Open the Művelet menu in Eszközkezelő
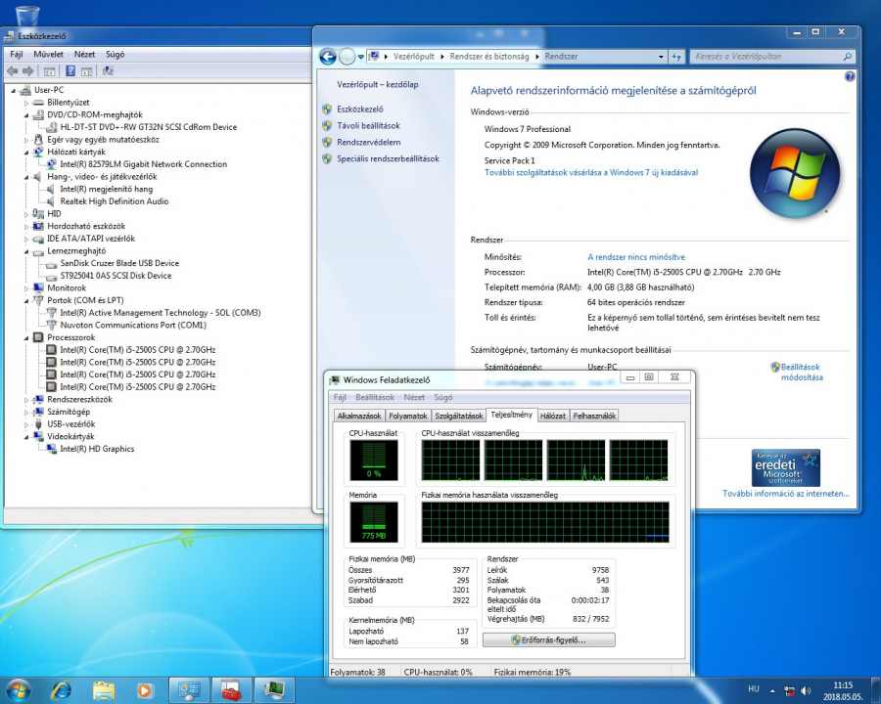This screenshot has height=704, width=881. point(48,55)
